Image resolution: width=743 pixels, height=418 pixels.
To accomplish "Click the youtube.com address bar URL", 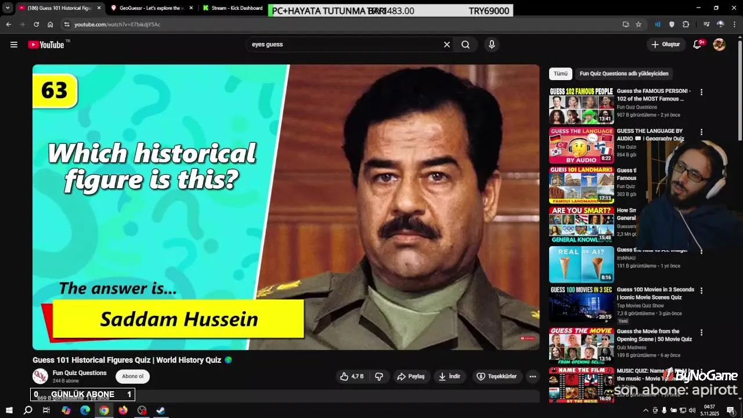I will coord(117,24).
